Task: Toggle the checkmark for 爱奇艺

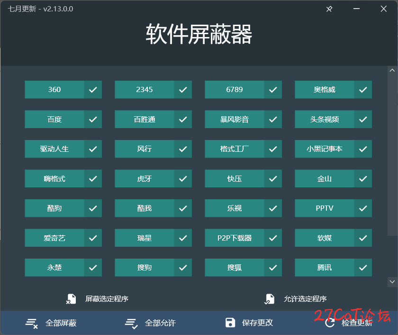Action: 93,238
